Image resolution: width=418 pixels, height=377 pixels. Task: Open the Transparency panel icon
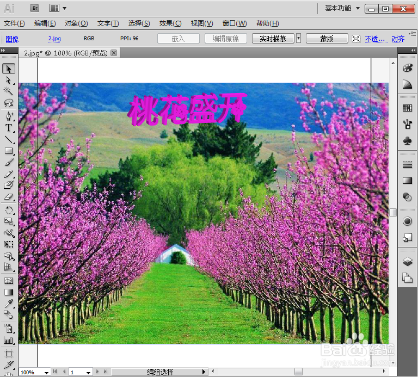(x=407, y=197)
